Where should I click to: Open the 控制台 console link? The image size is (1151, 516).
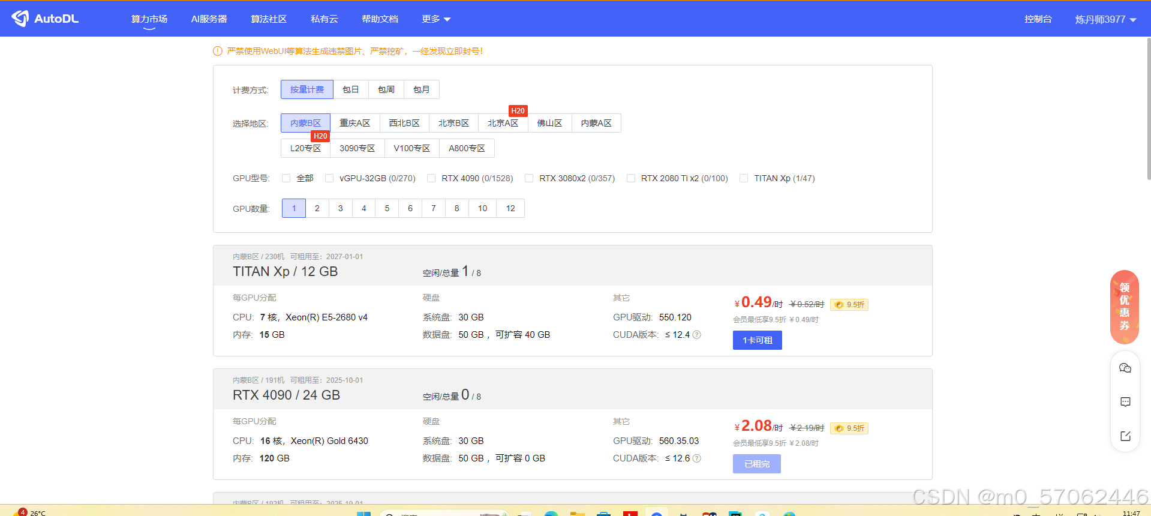1038,19
